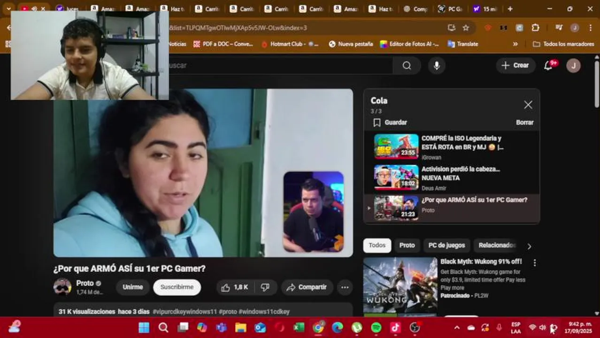
Task: Open the Nueva pestaña bookmark
Action: click(351, 44)
